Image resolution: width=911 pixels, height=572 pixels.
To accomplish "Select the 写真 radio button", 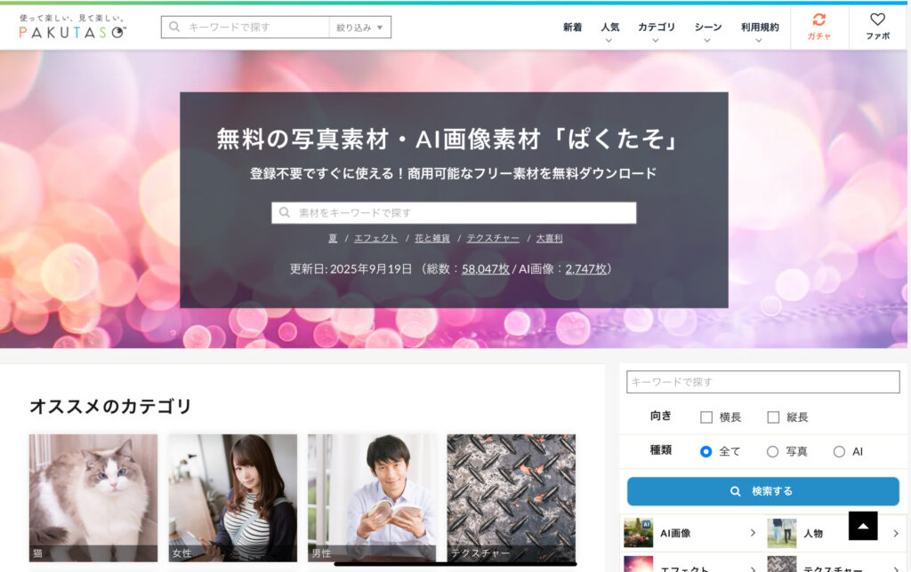I will pyautogui.click(x=772, y=451).
